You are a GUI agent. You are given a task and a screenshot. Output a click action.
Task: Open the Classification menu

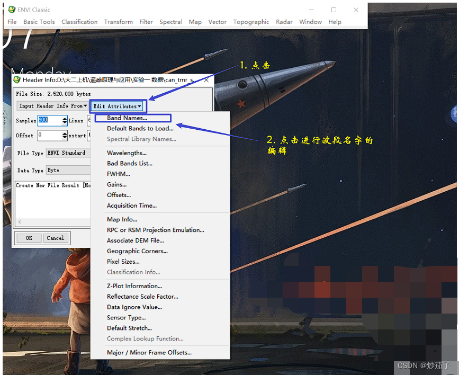click(x=79, y=22)
